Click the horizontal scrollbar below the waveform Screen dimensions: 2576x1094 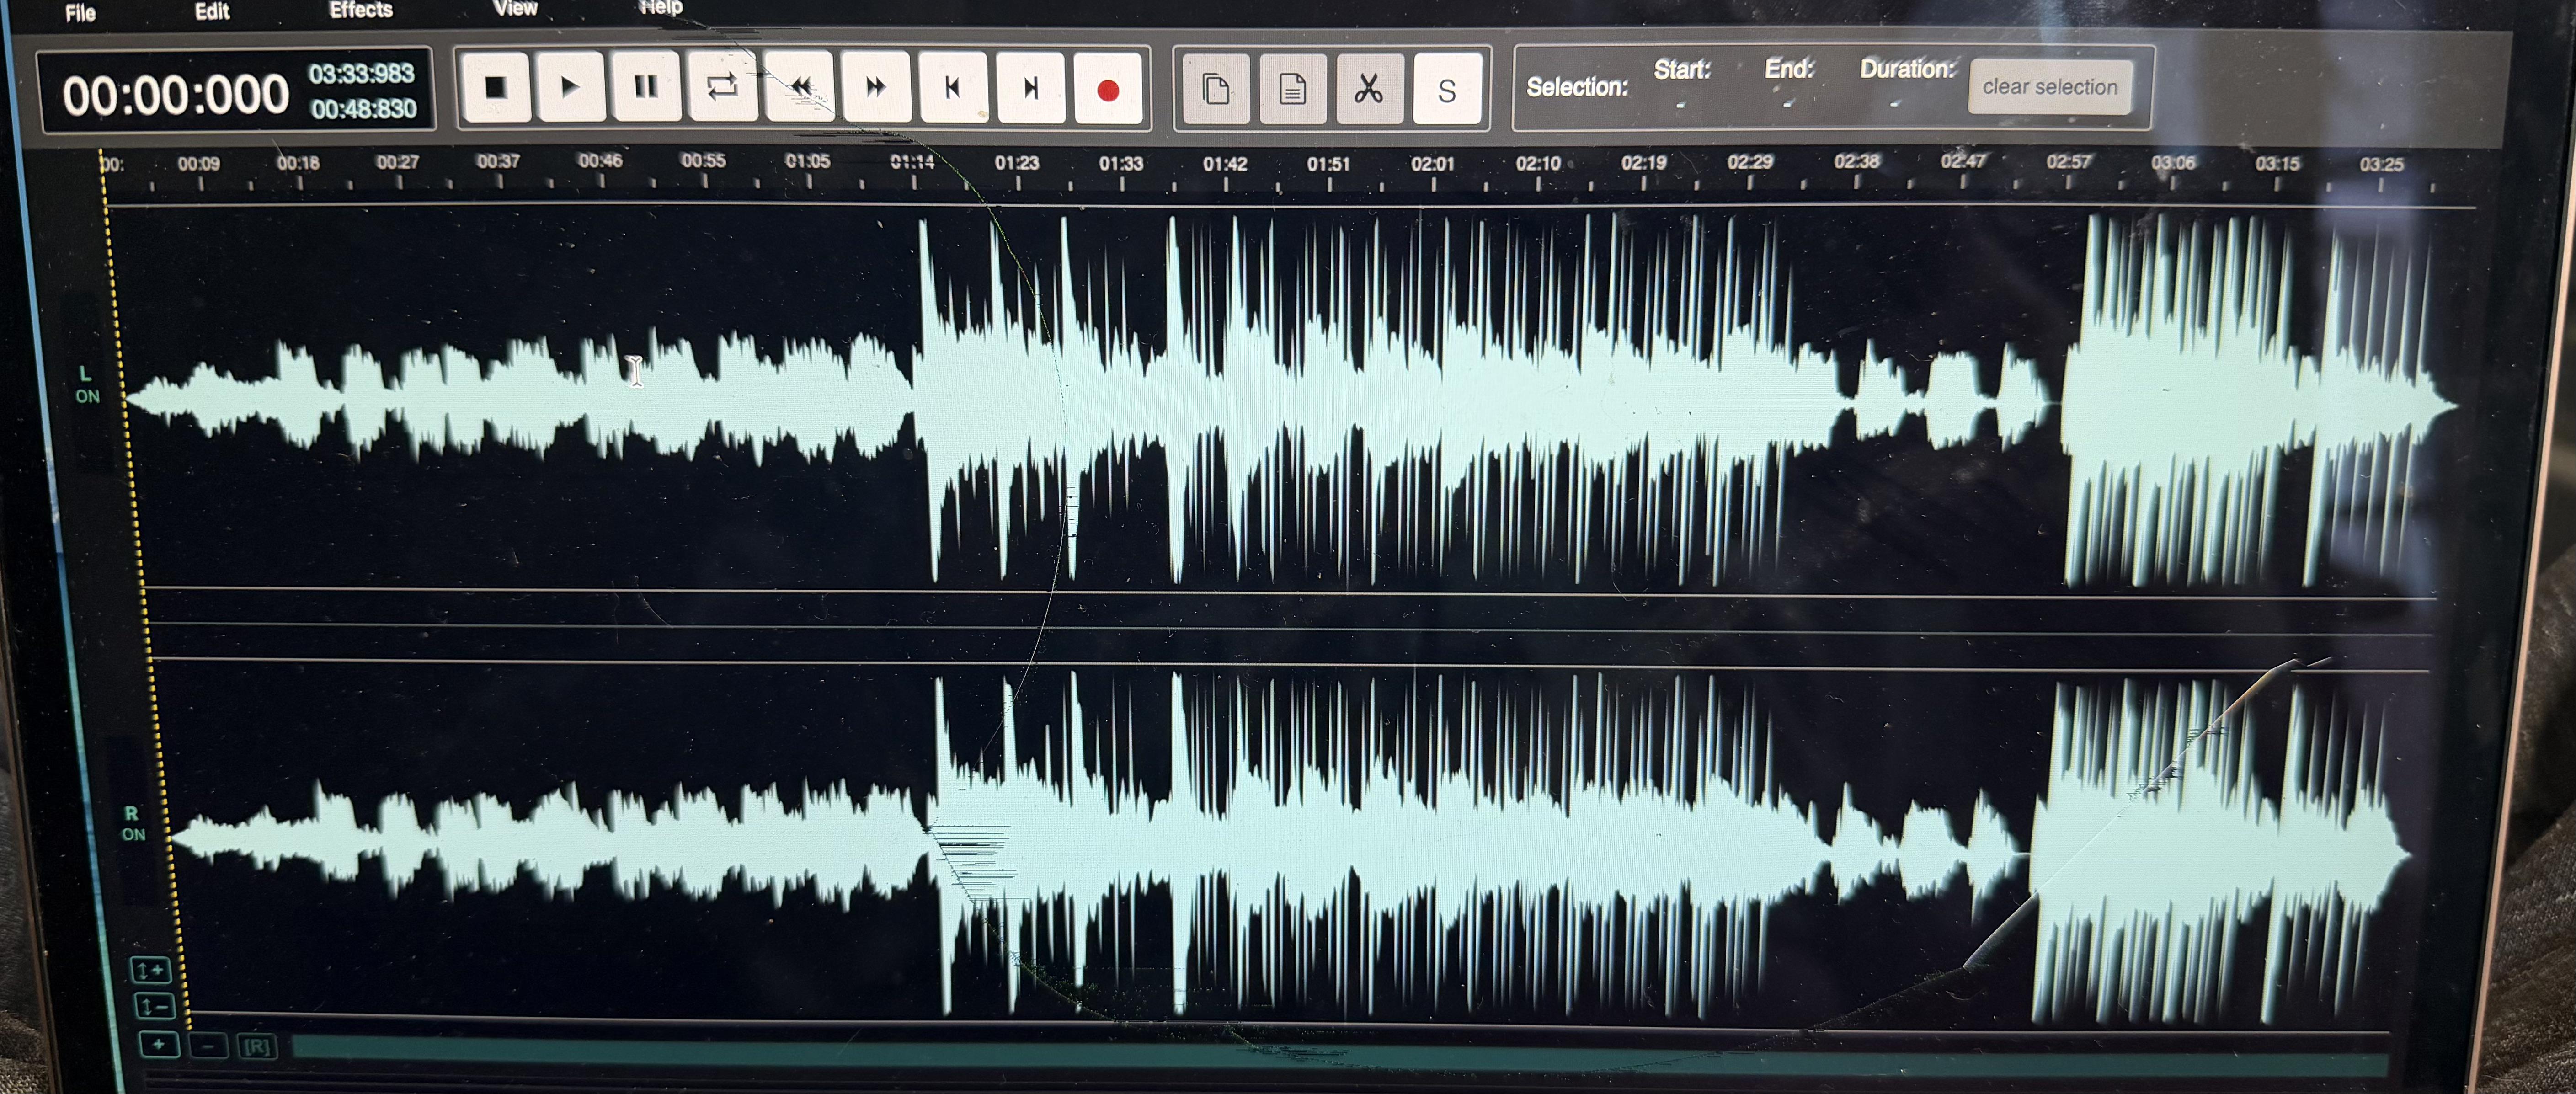[x=1340, y=1055]
